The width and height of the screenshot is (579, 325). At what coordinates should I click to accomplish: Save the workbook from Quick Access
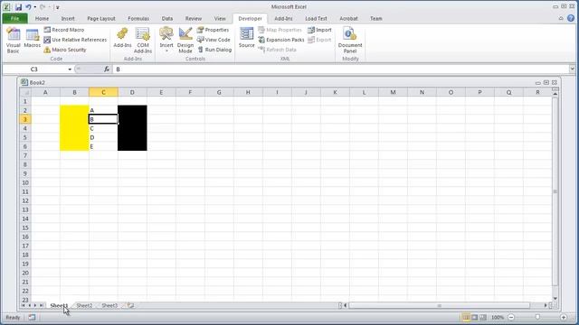click(18, 7)
